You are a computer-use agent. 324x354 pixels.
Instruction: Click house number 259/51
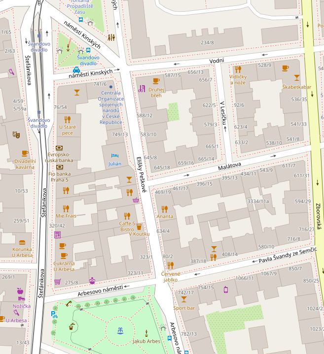tap(21, 221)
